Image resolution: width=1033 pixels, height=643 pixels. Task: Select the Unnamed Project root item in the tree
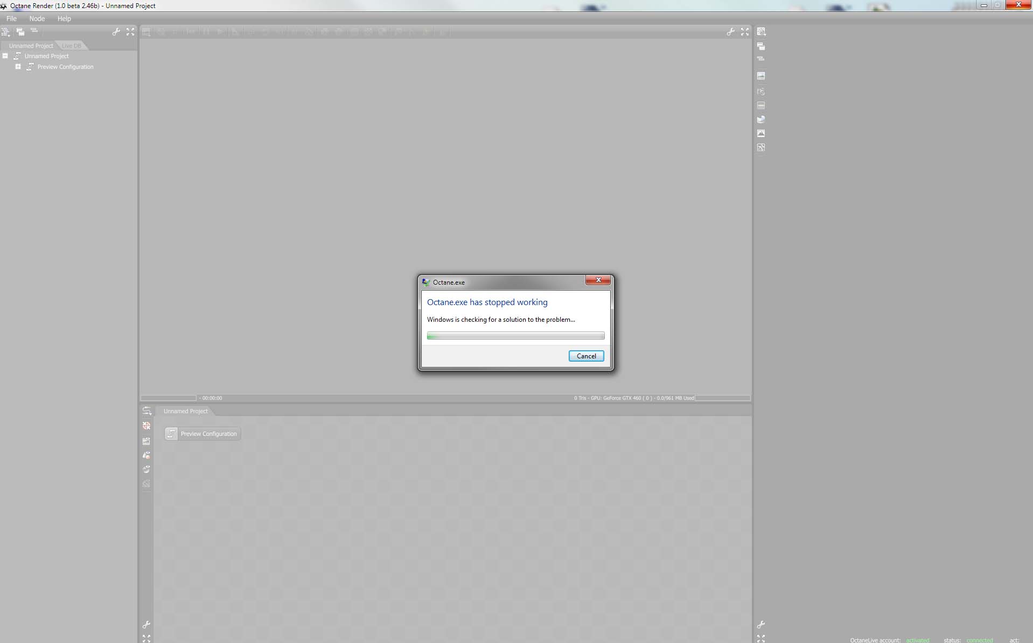tap(46, 56)
